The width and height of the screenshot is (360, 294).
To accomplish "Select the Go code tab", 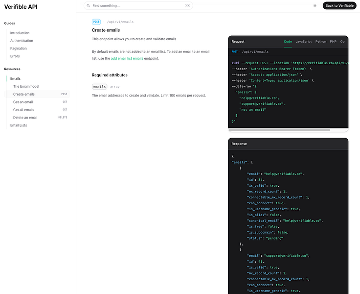I will pos(342,42).
